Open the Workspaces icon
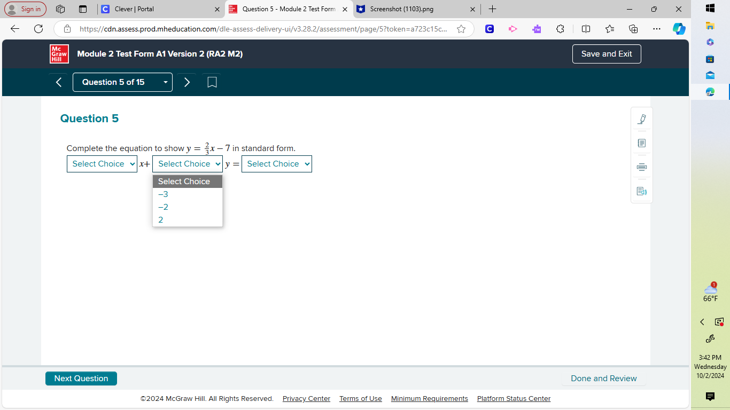730x410 pixels. (x=60, y=9)
